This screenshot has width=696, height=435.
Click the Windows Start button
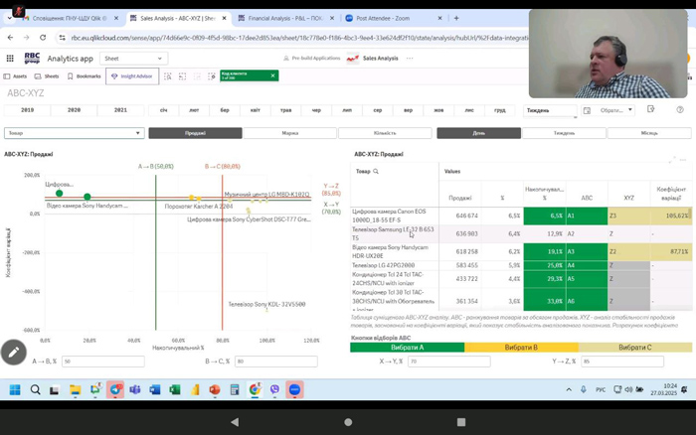15,389
